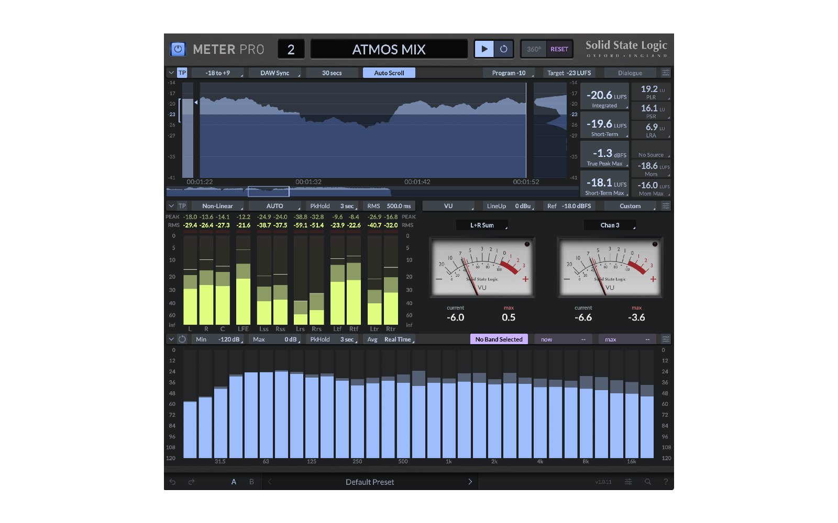Click the redo arrow icon
The image size is (838, 523).
[191, 482]
